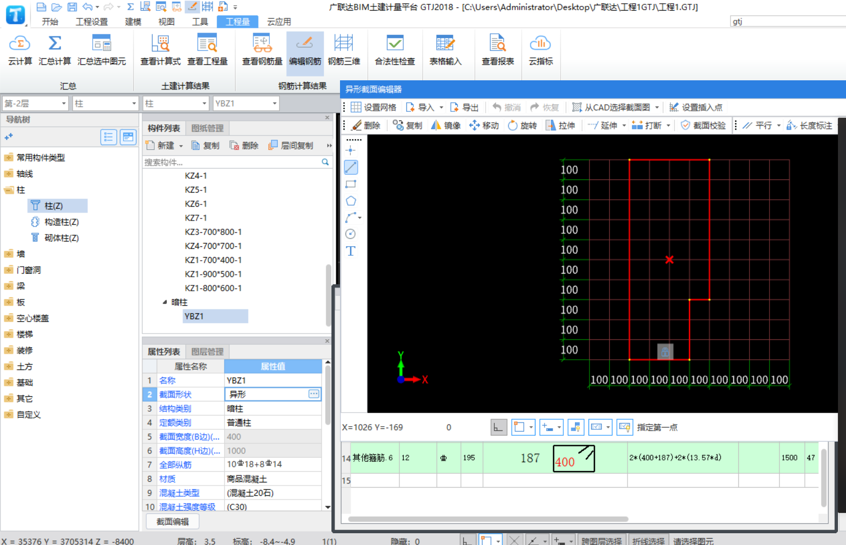Open the 开始 ribbon tab
Screen dimensions: 846x545
(x=50, y=21)
